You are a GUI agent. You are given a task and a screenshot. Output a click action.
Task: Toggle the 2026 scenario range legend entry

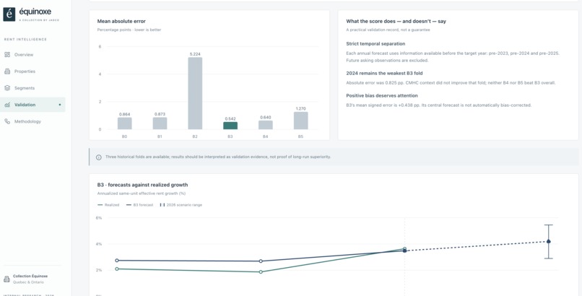pos(181,205)
